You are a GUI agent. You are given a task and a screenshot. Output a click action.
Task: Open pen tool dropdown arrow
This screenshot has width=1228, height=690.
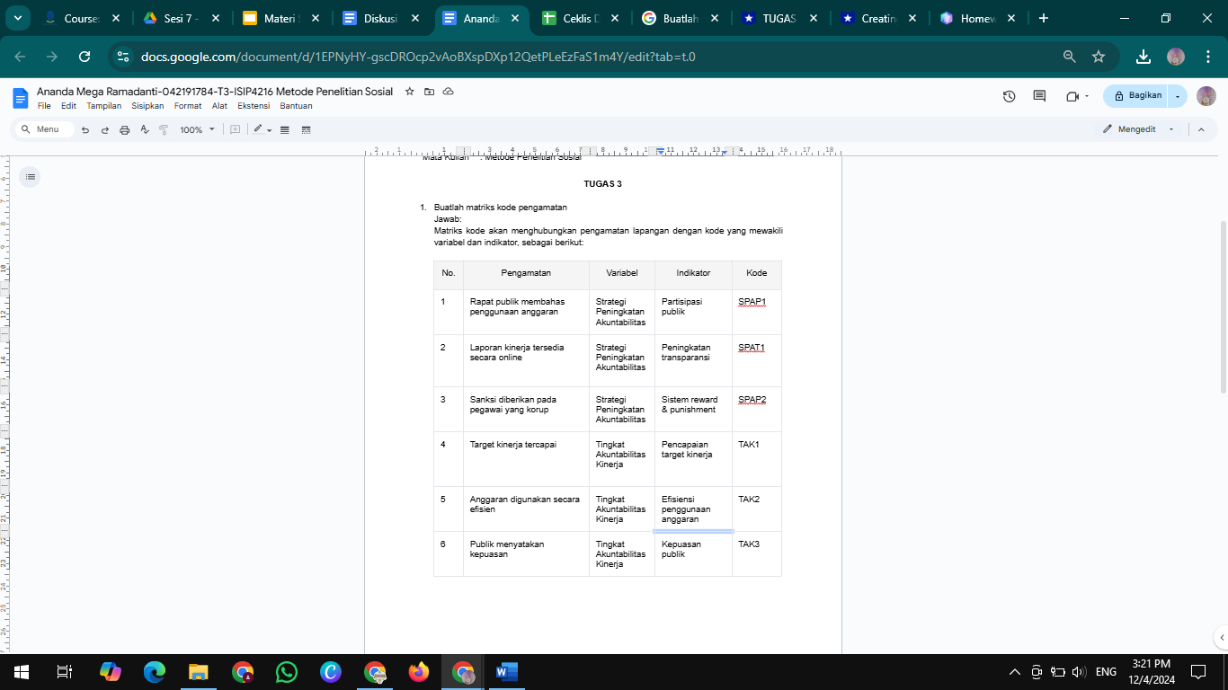[269, 130]
